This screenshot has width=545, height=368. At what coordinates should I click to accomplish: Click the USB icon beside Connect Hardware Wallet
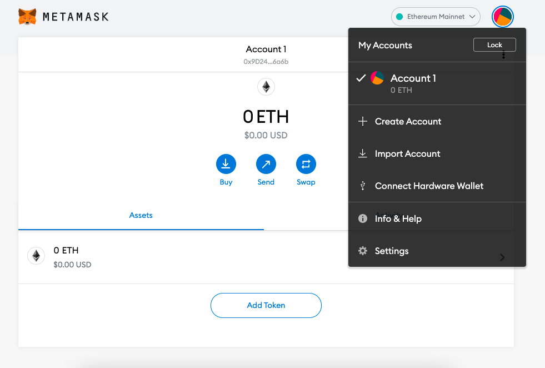(363, 186)
